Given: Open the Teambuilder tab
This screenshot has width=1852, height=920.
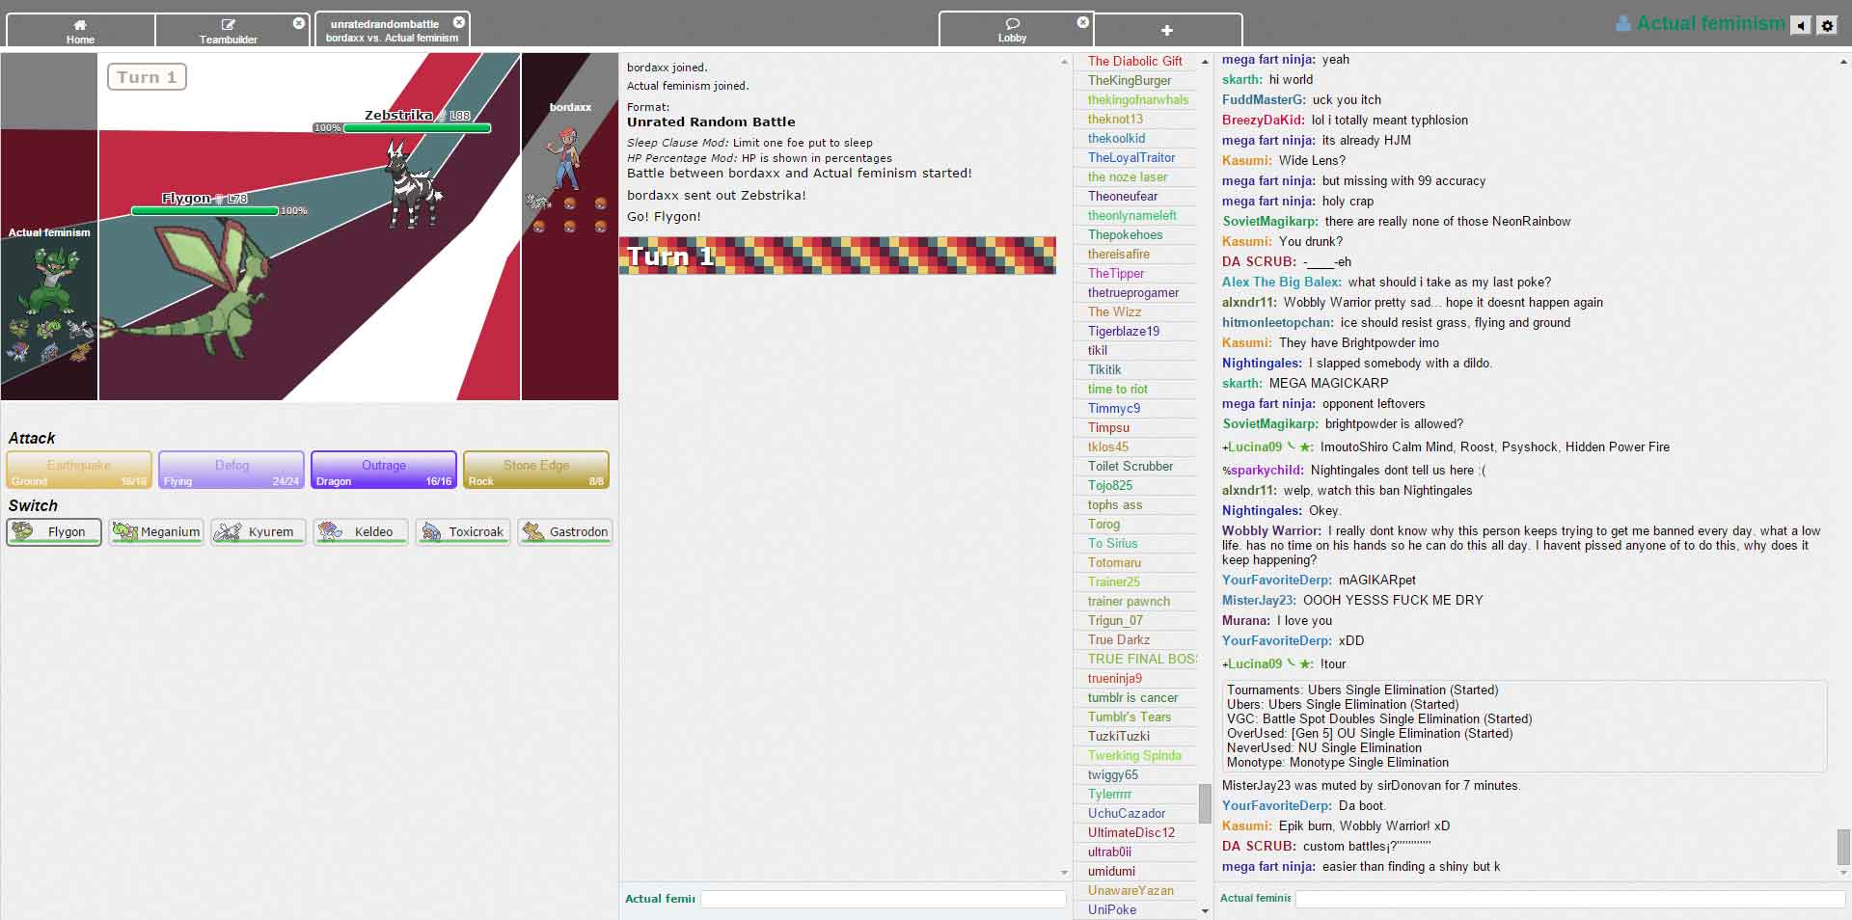Looking at the screenshot, I should click(x=229, y=30).
